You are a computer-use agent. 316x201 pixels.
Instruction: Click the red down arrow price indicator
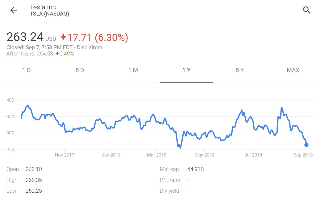(63, 37)
